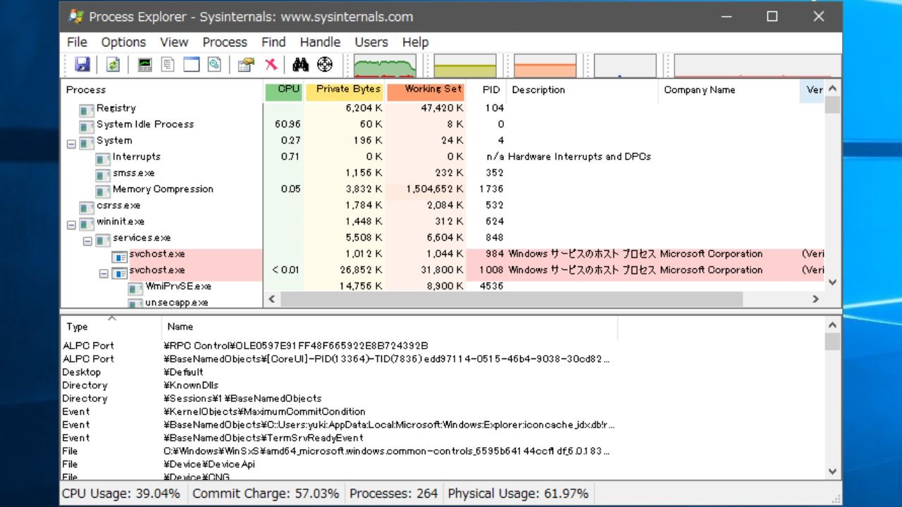This screenshot has width=902, height=507.
Task: Click the Interrupts process icon
Action: 103,158
